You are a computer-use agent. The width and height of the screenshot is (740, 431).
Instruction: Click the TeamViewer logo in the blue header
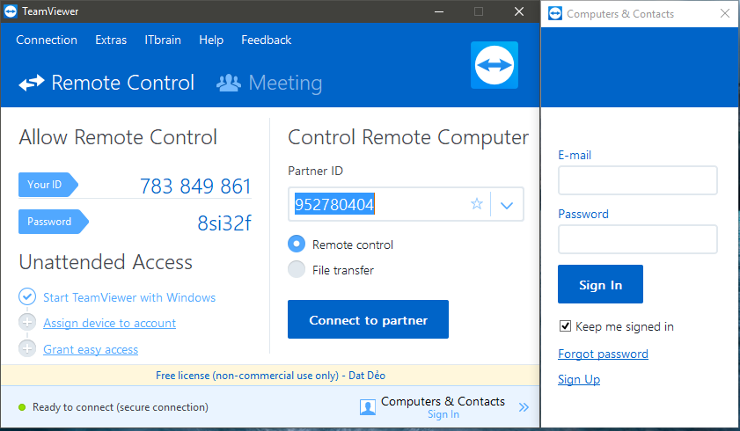pyautogui.click(x=495, y=65)
